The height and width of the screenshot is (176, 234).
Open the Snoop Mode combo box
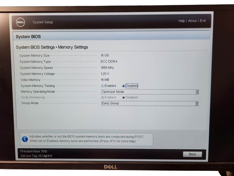point(150,103)
